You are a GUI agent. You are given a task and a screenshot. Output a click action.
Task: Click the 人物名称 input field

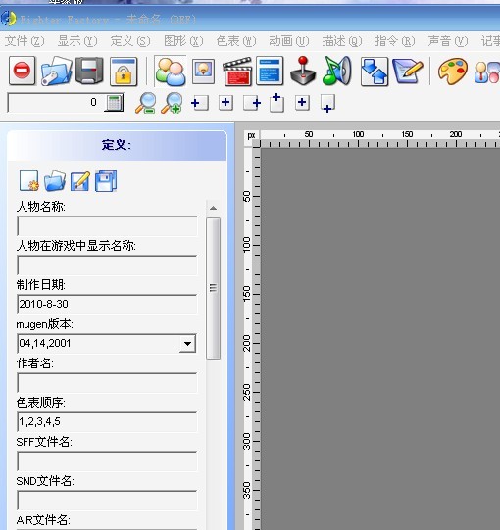[x=107, y=225]
